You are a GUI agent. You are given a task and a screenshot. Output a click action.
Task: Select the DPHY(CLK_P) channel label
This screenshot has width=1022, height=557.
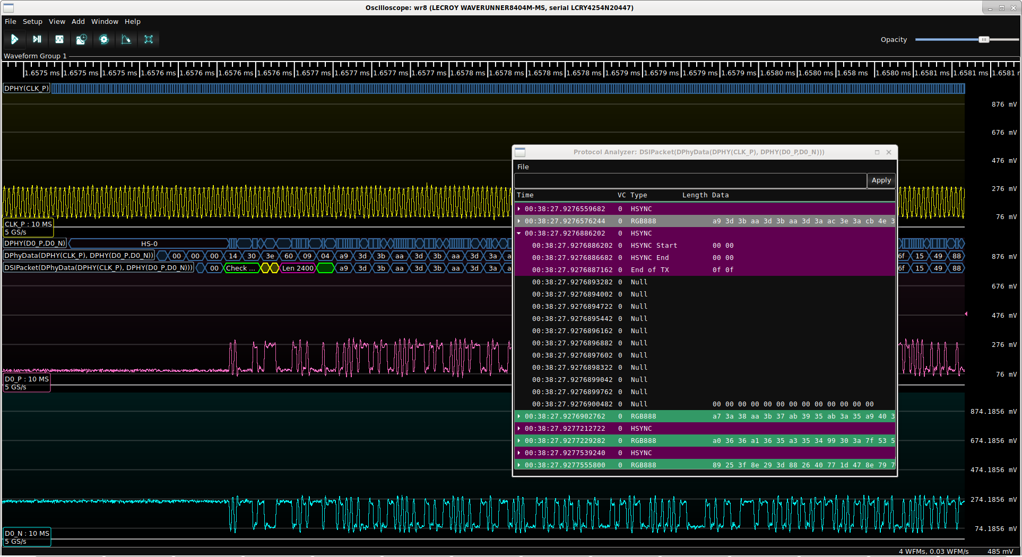click(27, 89)
